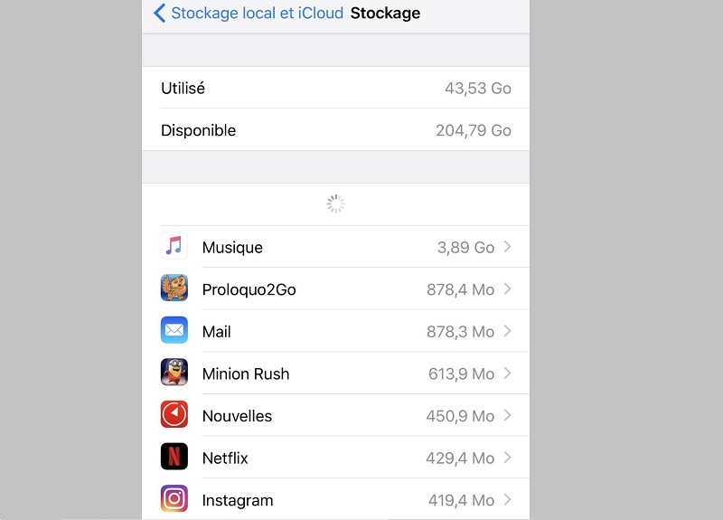Select the Minion Rush name label
Image resolution: width=723 pixels, height=520 pixels.
click(x=246, y=374)
